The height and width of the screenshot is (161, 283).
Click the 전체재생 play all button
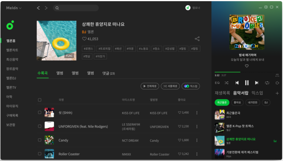tap(150, 86)
